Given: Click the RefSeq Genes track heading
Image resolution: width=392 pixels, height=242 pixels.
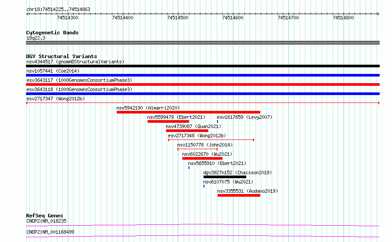Looking at the screenshot, I should [x=44, y=216].
